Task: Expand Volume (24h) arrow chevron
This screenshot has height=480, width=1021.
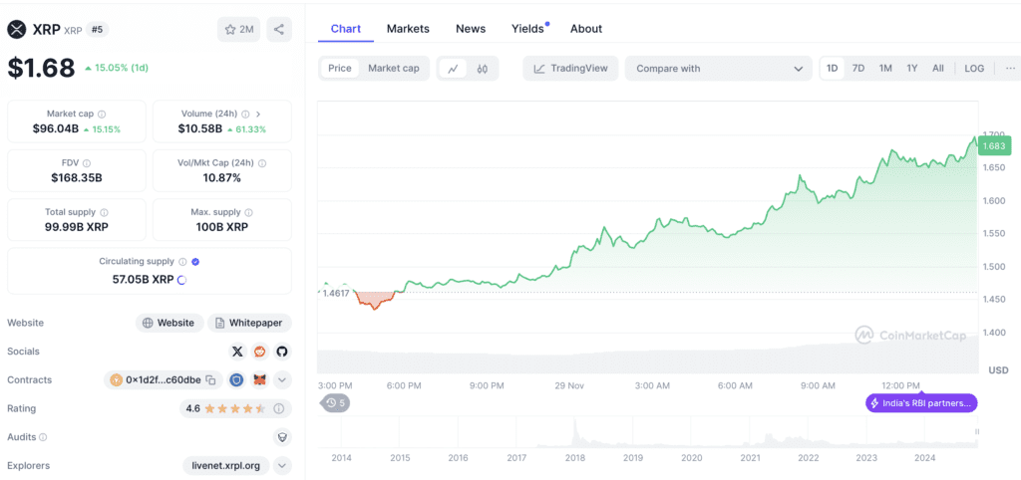Action: pos(258,114)
